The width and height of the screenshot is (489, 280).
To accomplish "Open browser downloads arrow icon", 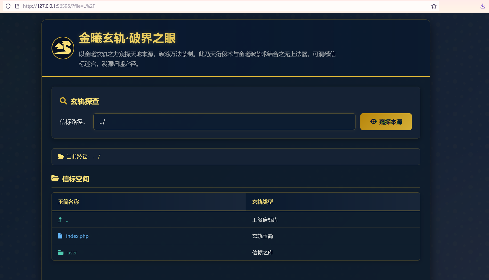I will (x=483, y=6).
